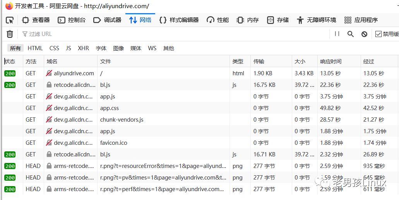Filter requests by JS
This screenshot has width=399, height=200.
tap(68, 48)
